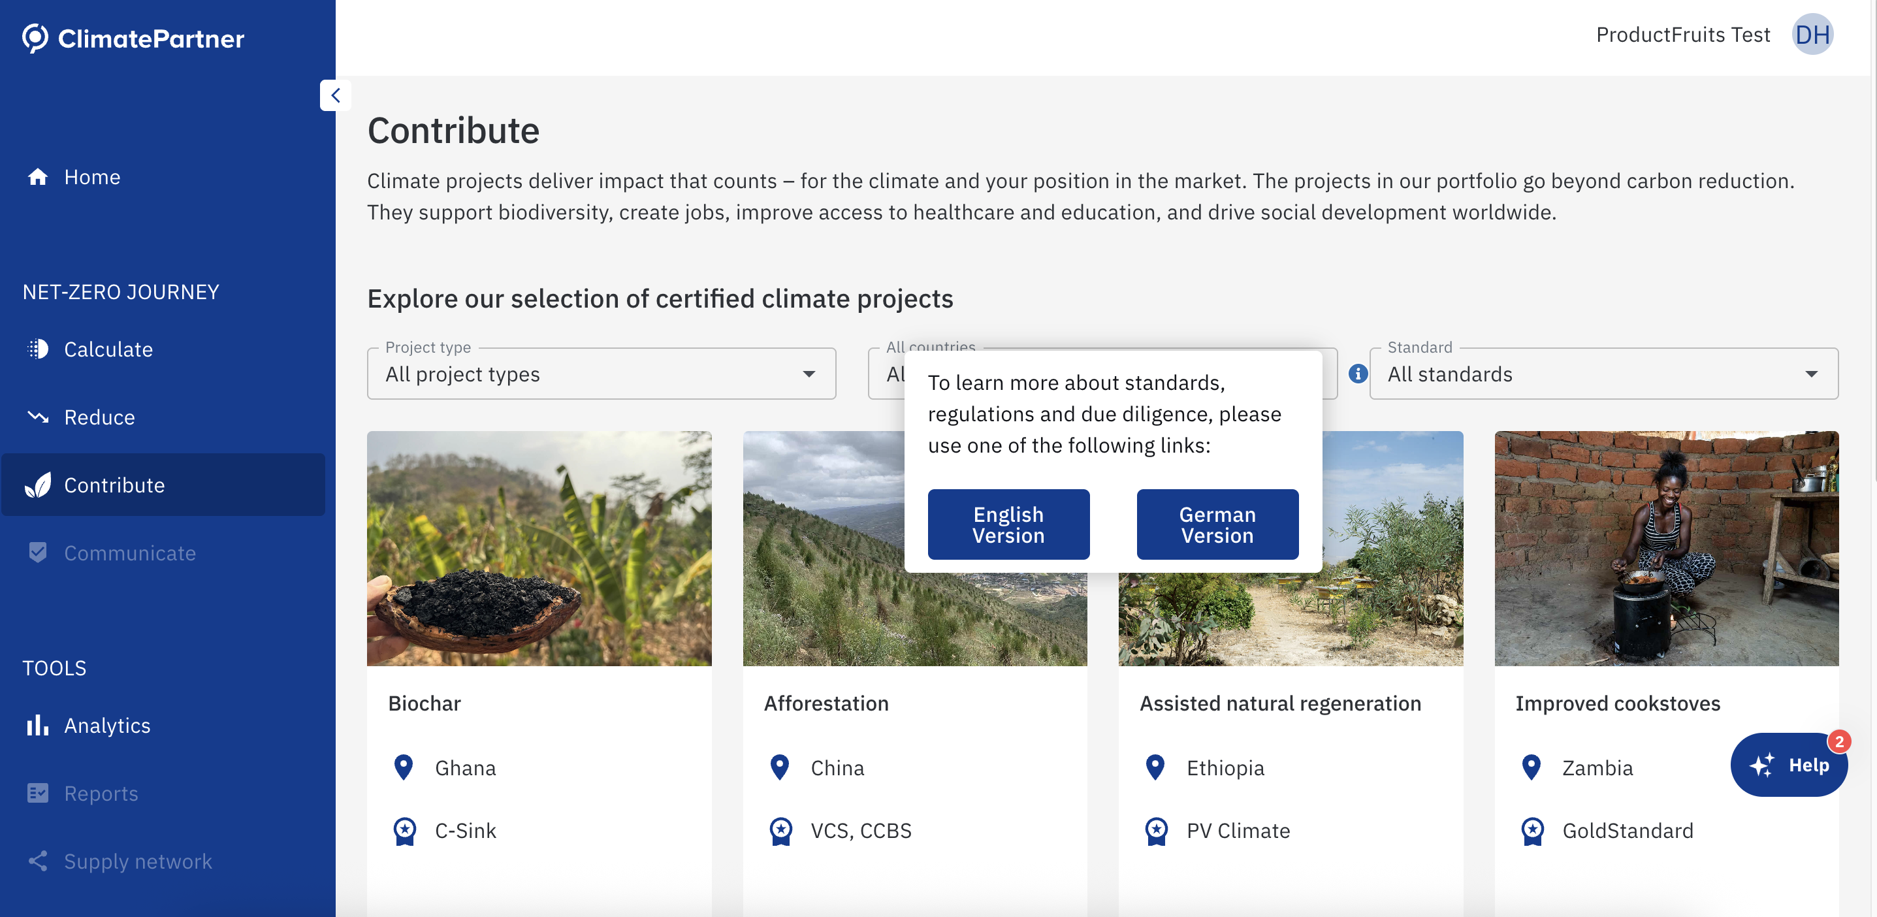Click Ghana location pin icon

click(404, 767)
